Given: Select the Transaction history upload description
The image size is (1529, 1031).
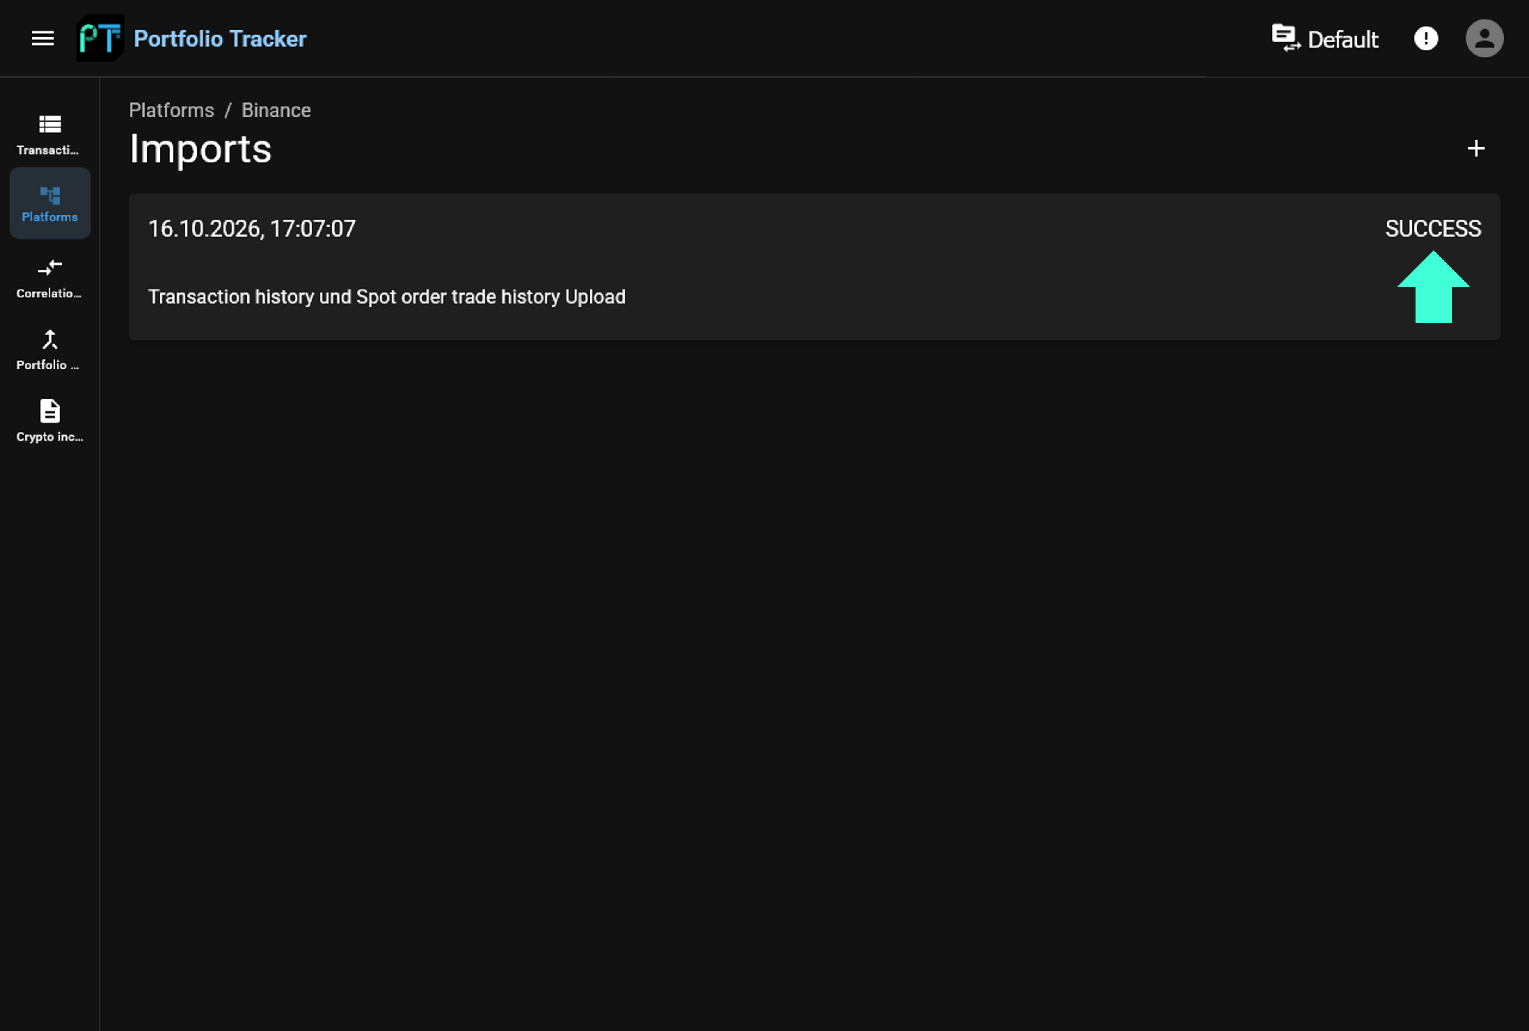Looking at the screenshot, I should click(387, 297).
